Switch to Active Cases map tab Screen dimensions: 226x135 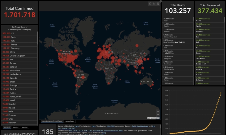coord(70,121)
